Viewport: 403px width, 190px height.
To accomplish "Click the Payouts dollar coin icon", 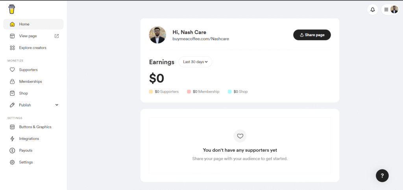I will click(x=12, y=151).
